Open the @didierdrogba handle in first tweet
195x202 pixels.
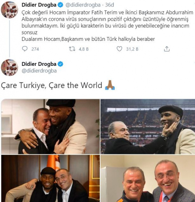click(83, 5)
